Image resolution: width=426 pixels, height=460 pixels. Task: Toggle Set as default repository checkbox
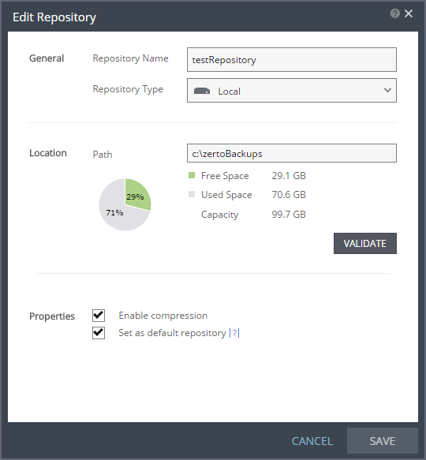coord(99,333)
